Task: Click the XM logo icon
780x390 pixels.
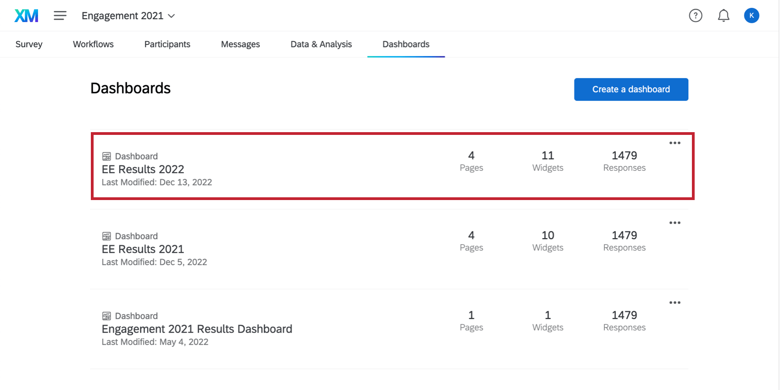Action: pos(26,16)
